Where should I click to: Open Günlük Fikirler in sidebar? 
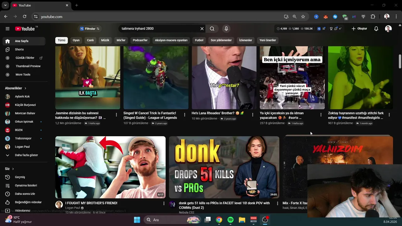click(24, 58)
